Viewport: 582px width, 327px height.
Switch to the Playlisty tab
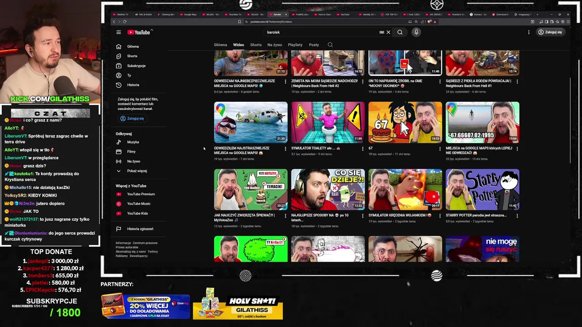pos(295,45)
